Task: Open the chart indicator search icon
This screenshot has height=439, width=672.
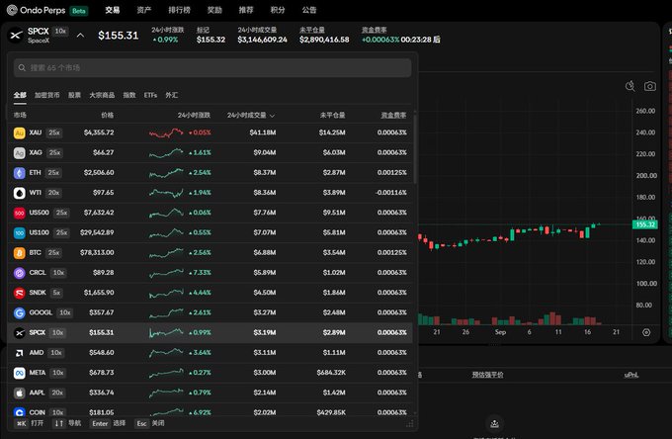Action: click(x=630, y=86)
